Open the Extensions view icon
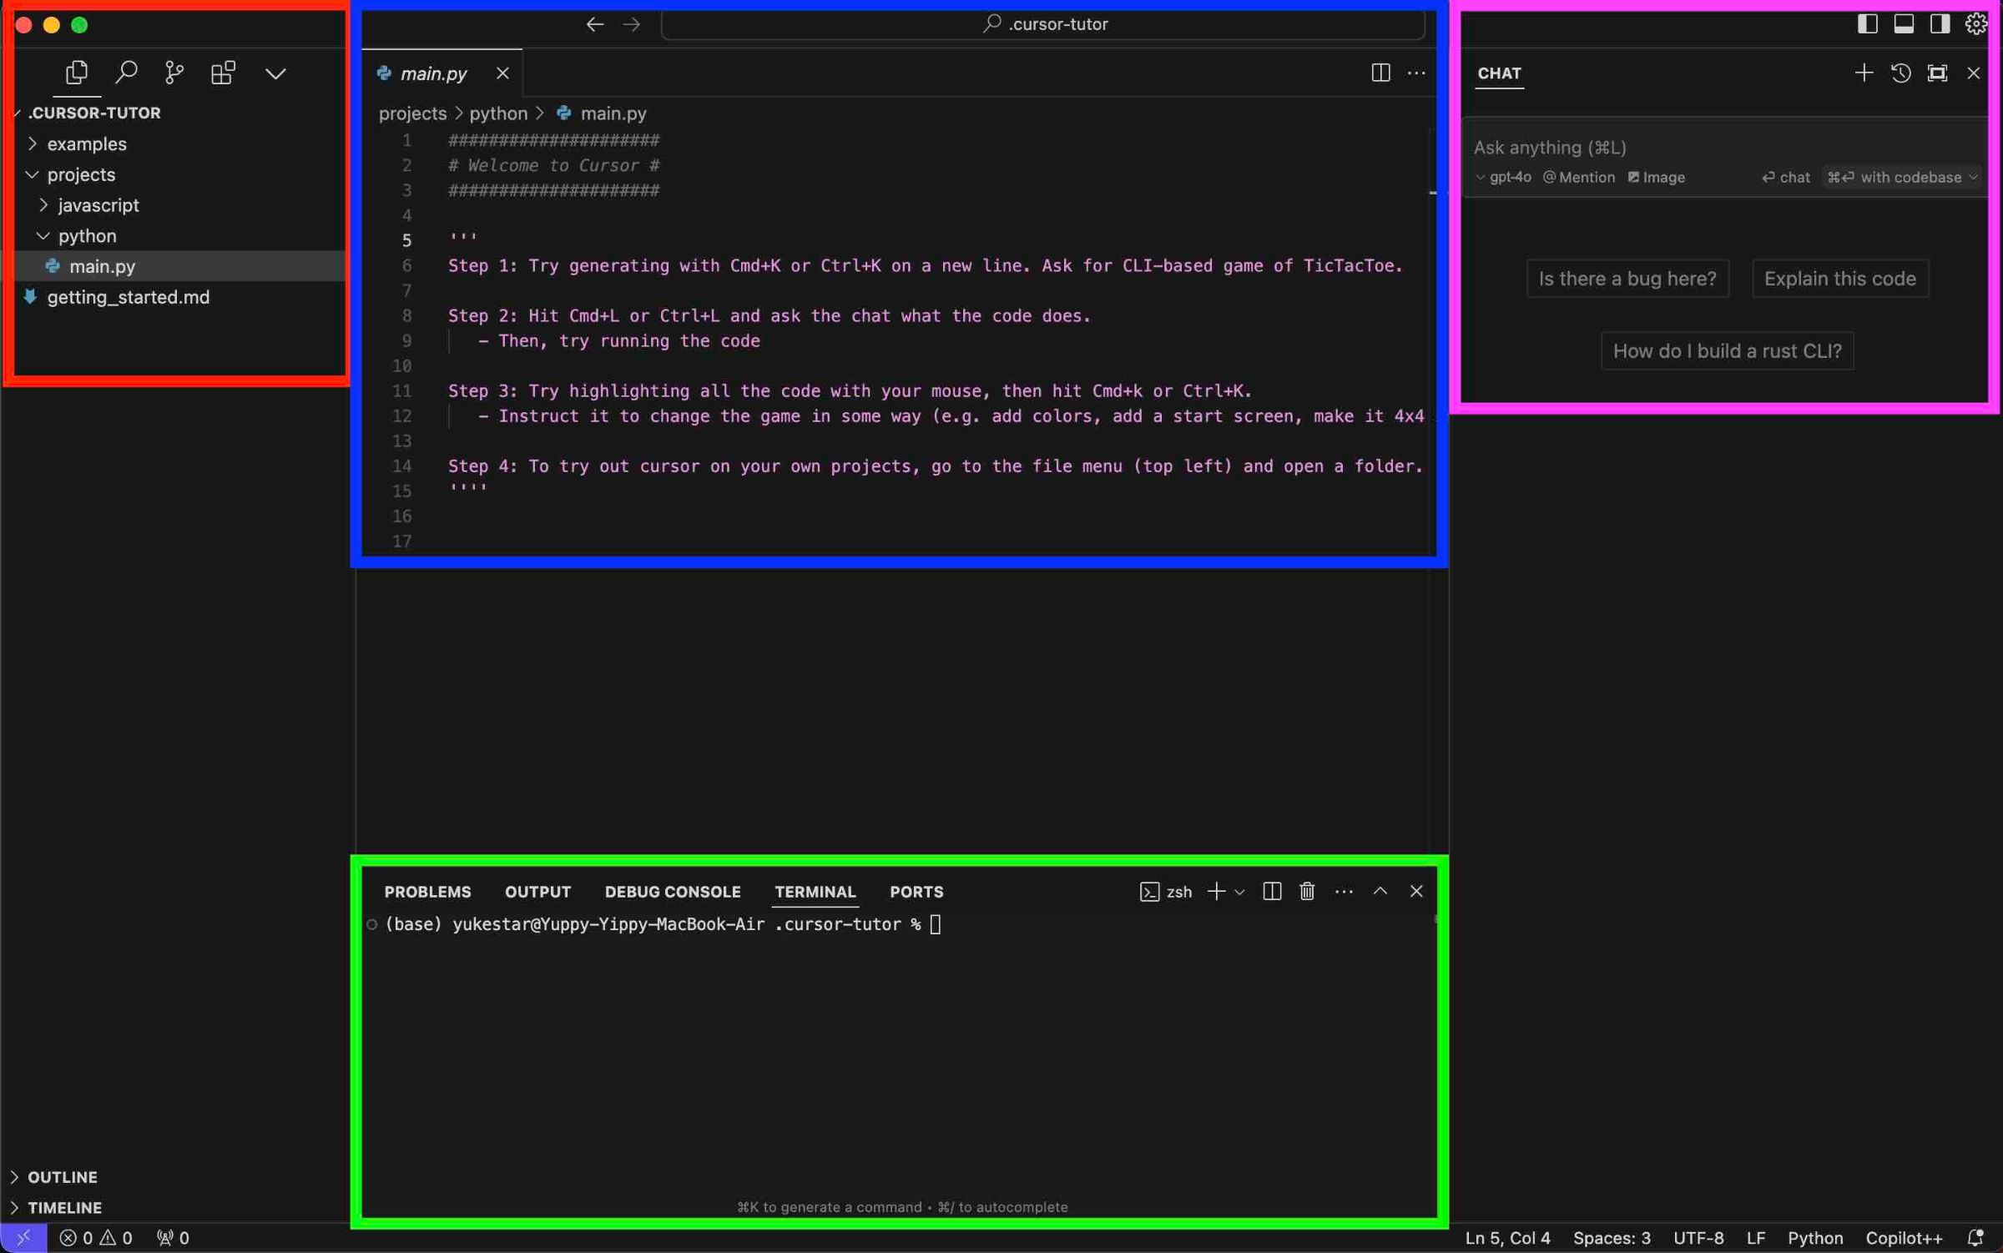The height and width of the screenshot is (1253, 2003). (223, 73)
